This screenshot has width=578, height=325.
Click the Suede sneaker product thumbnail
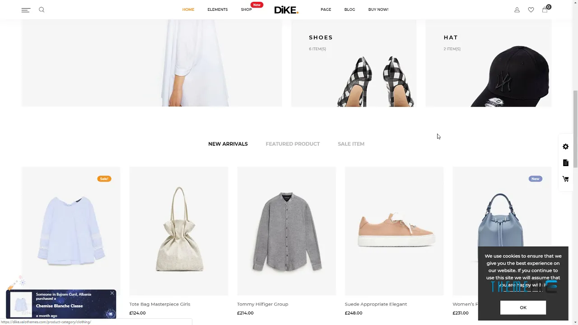coord(394,231)
